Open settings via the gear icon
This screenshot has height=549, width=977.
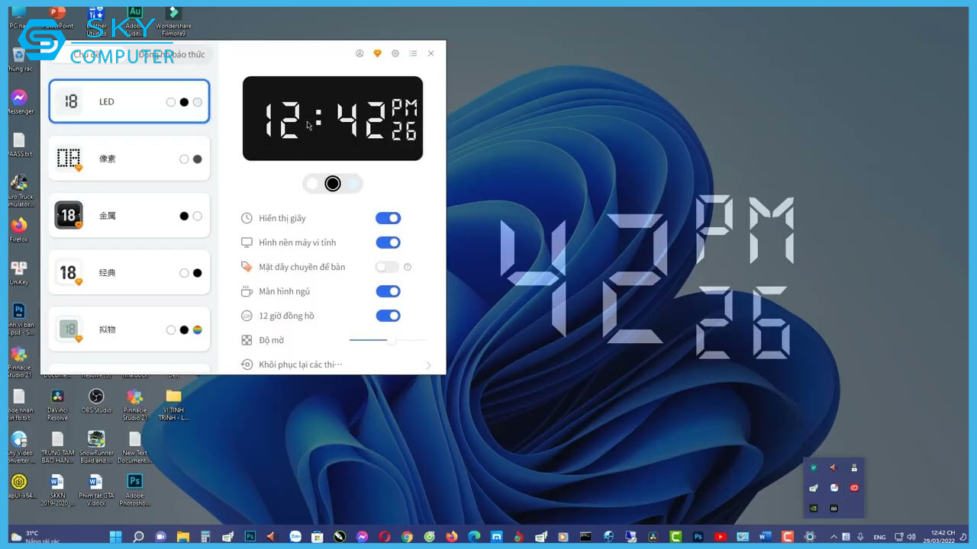point(395,53)
